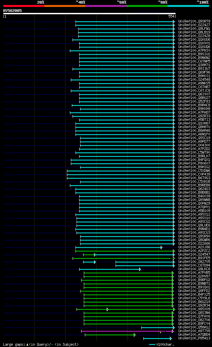Open hit UniRef100_Q9SRT9
The width and height of the screenshot is (212, 347).
[194, 22]
